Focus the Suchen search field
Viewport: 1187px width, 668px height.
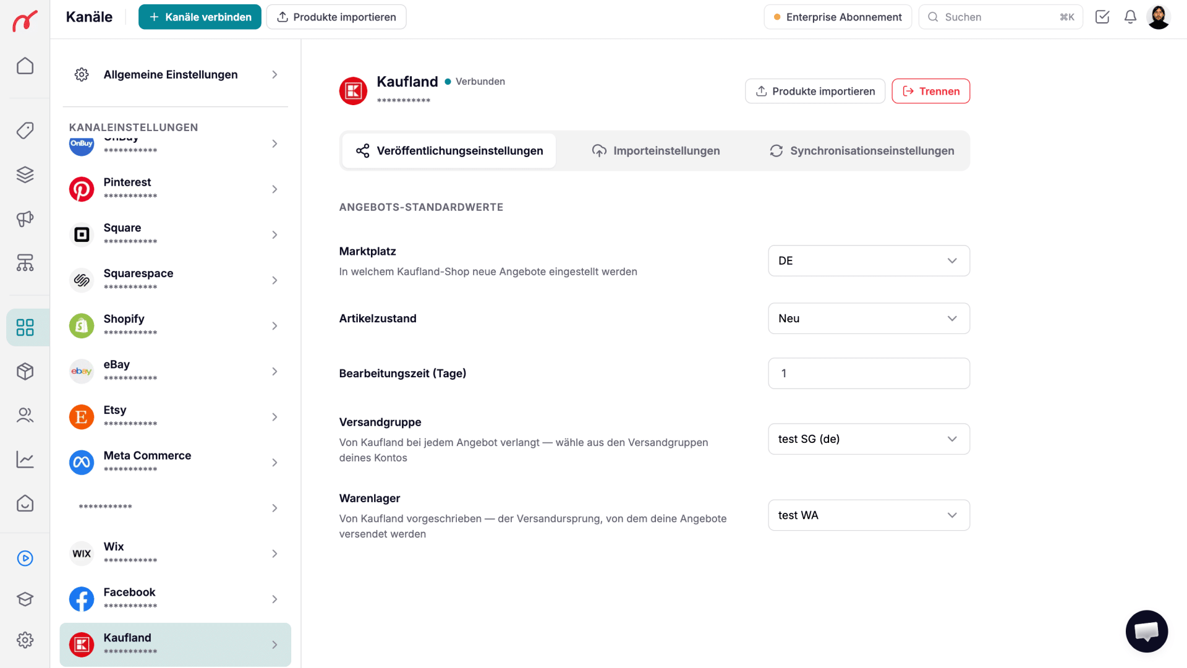1000,17
